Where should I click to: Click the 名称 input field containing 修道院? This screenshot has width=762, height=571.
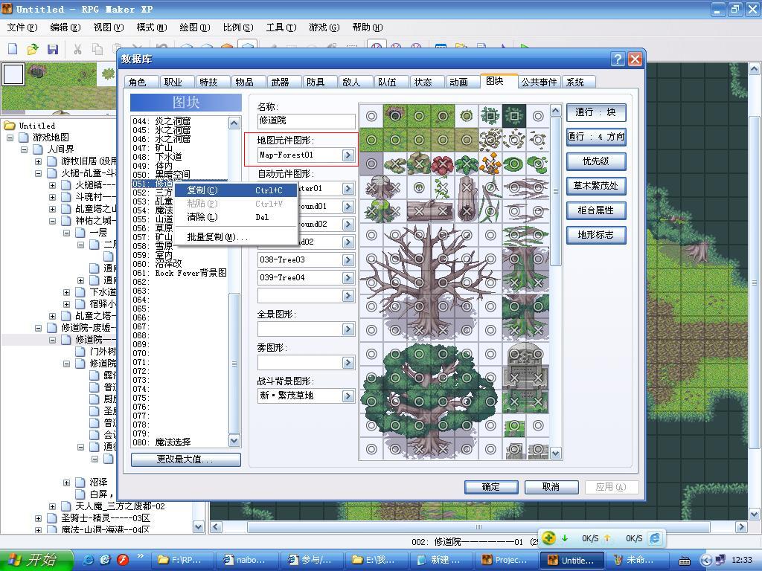(306, 120)
